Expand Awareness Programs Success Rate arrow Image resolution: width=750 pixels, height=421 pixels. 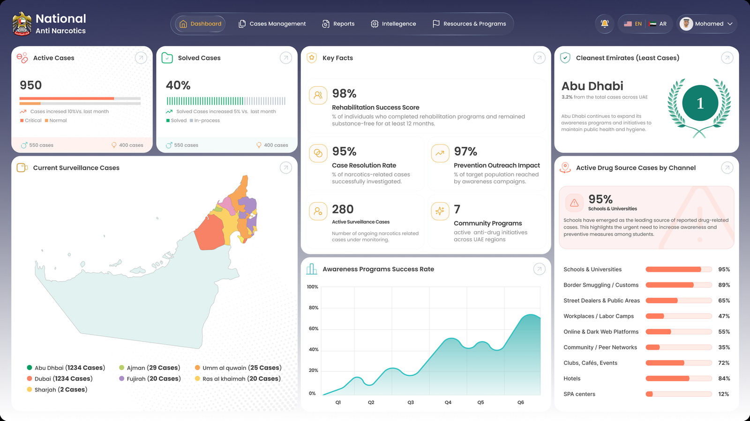pyautogui.click(x=539, y=269)
